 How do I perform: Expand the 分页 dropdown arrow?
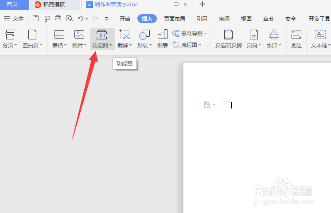click(16, 45)
